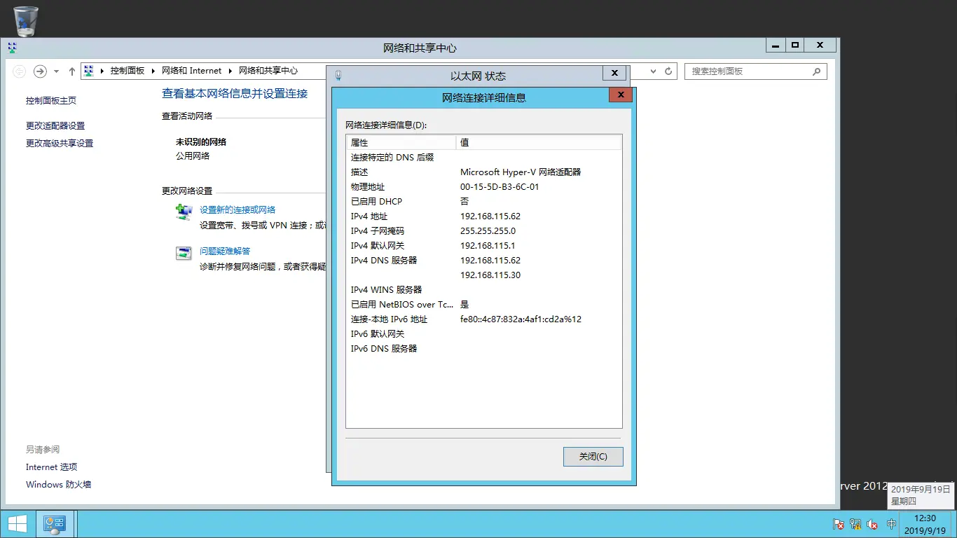
Task: Click the network tray icon
Action: point(855,524)
